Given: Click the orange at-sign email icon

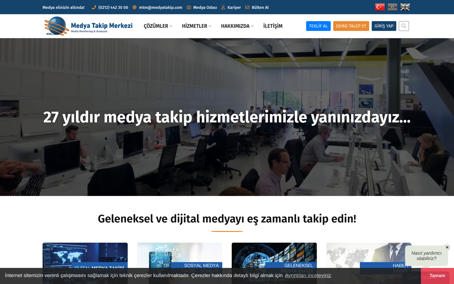Looking at the screenshot, I should pos(135,7).
